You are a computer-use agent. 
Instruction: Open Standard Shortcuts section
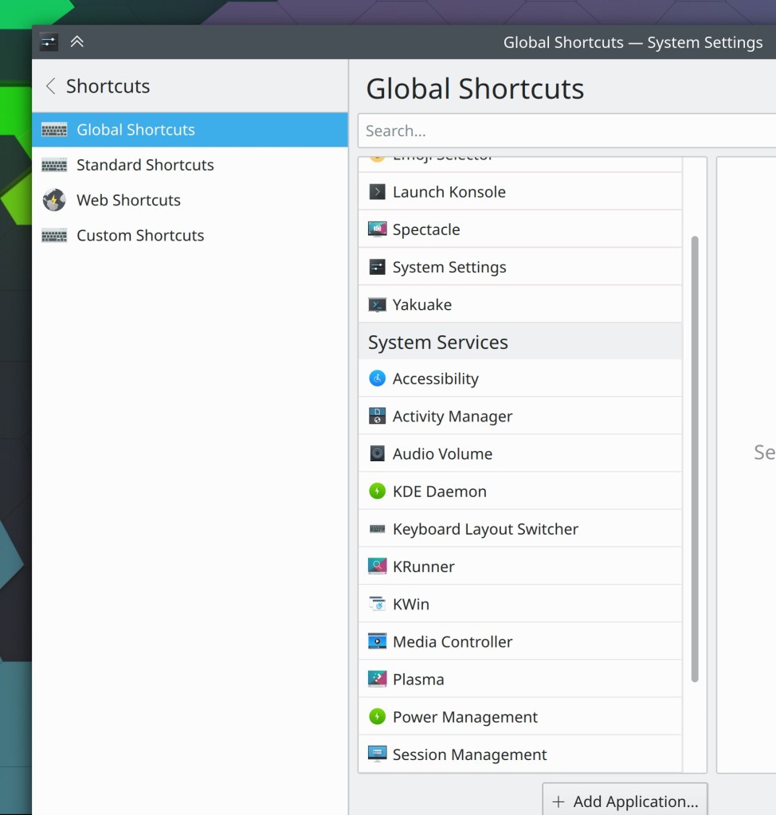click(145, 165)
